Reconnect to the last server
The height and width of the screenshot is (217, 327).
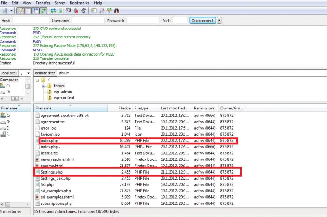[x=84, y=11]
